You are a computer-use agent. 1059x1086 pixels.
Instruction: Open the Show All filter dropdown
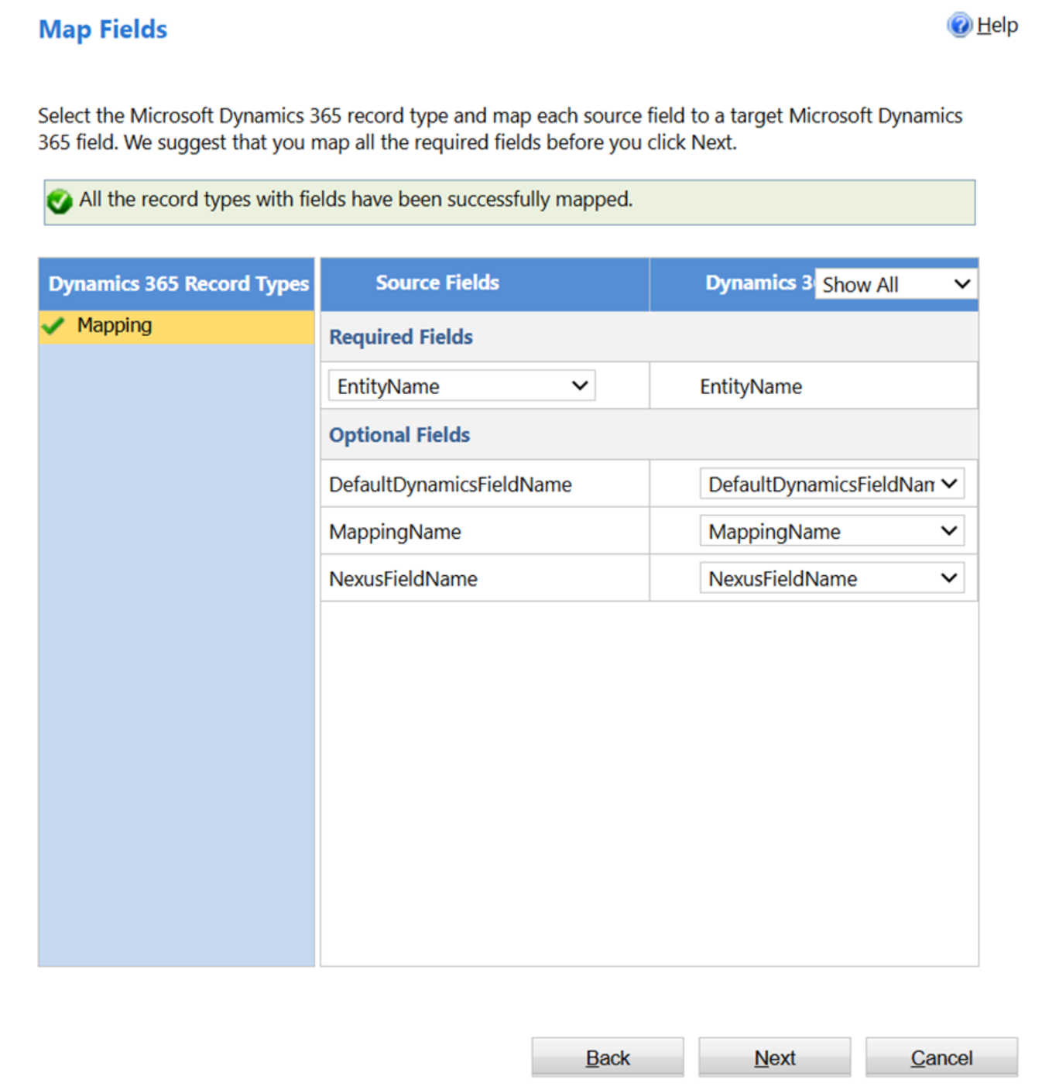[896, 284]
